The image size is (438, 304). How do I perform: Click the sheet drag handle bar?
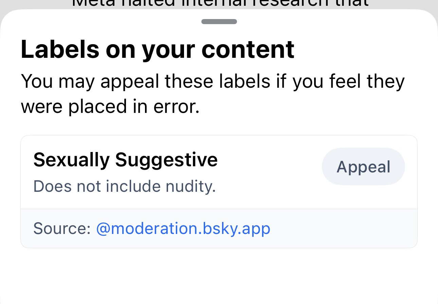219,22
